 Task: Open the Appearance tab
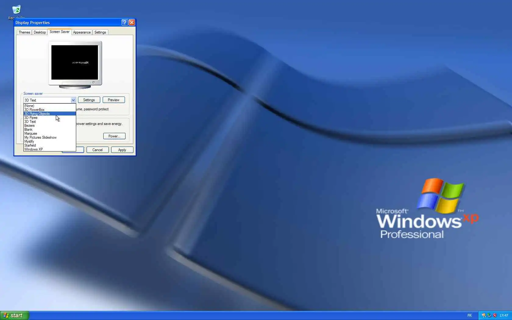pos(82,32)
